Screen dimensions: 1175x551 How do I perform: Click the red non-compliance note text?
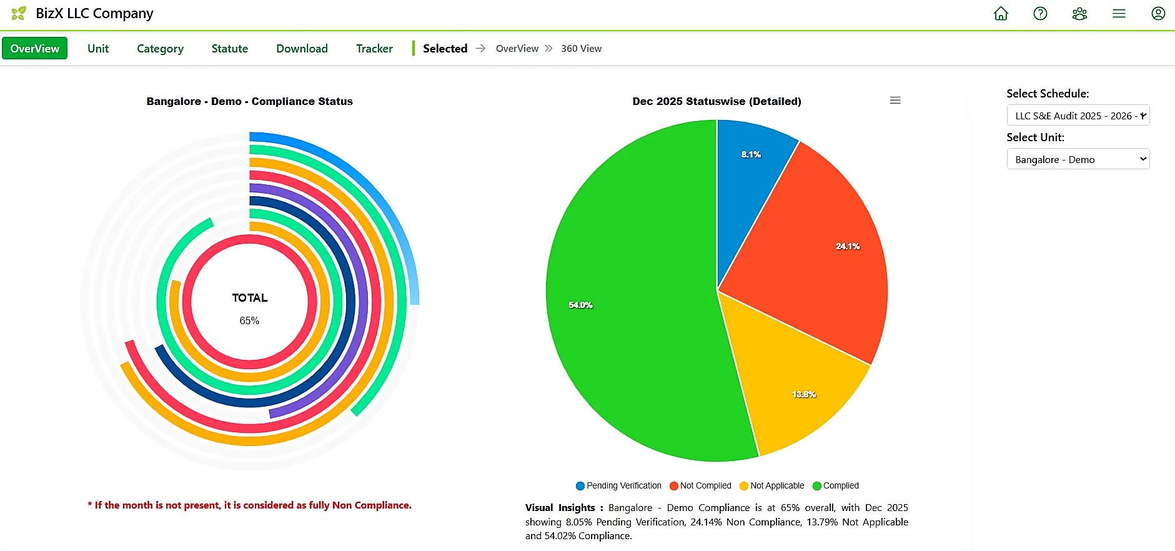(249, 505)
